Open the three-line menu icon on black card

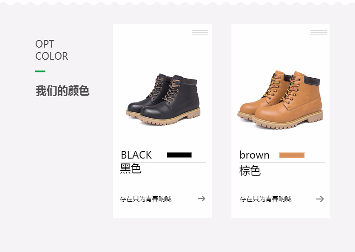200,32
